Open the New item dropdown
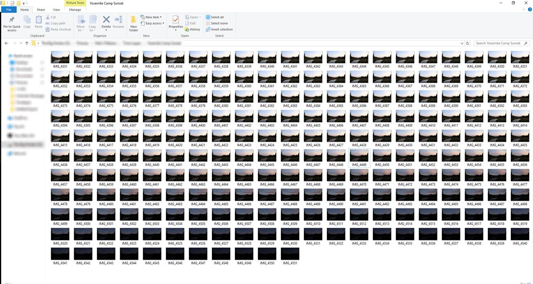The width and height of the screenshot is (533, 284). [151, 17]
